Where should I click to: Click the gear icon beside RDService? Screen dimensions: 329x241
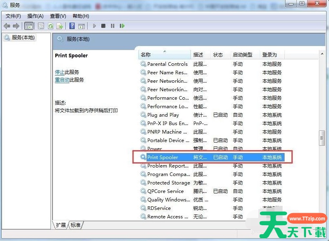[143, 208]
